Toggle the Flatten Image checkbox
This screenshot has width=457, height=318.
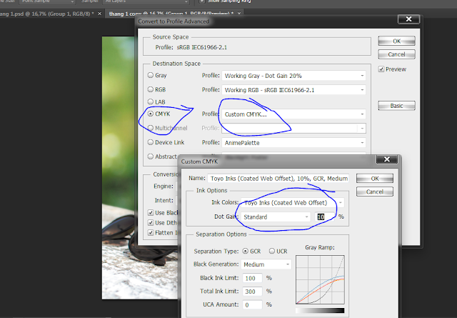pyautogui.click(x=151, y=232)
